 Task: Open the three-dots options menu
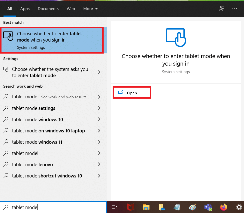click(234, 9)
